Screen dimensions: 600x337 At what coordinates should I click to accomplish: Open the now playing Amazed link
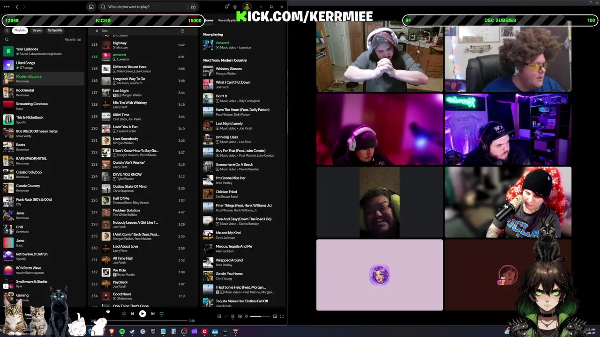point(222,43)
